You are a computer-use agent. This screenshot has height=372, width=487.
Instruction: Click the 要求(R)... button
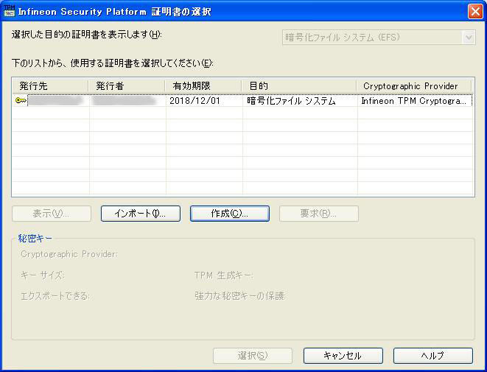point(319,214)
